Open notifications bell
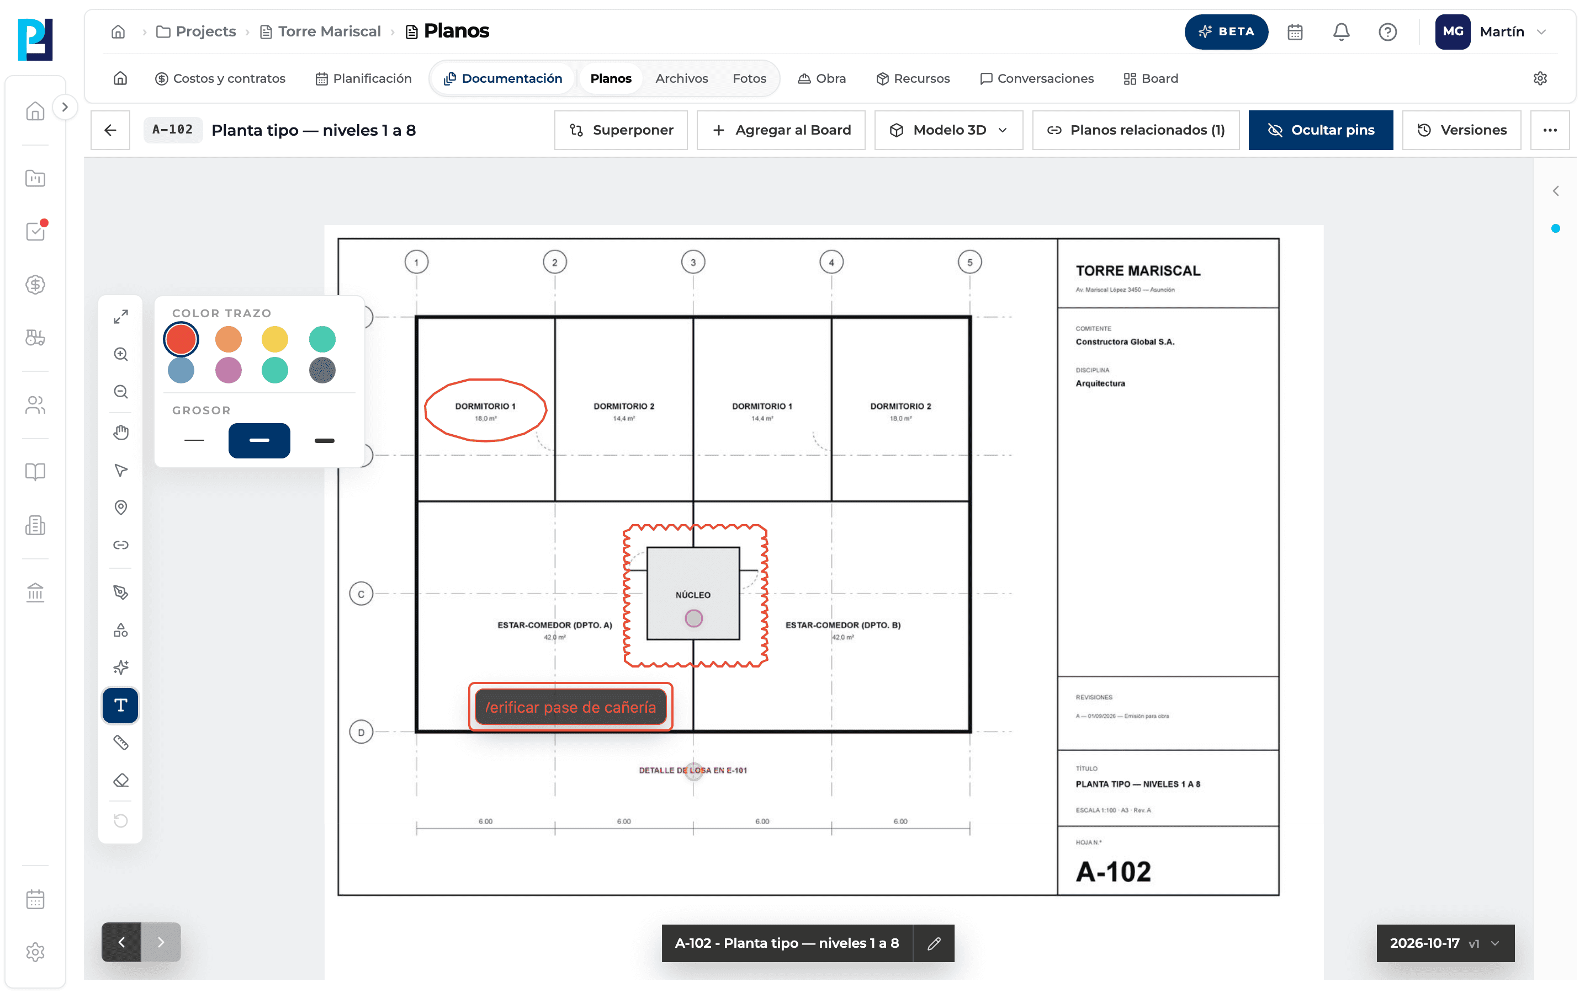 1341,31
